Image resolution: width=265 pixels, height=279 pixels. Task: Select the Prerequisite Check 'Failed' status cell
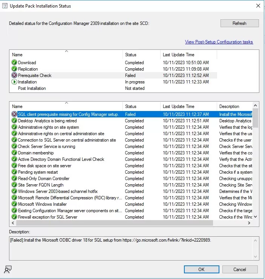tap(130, 76)
